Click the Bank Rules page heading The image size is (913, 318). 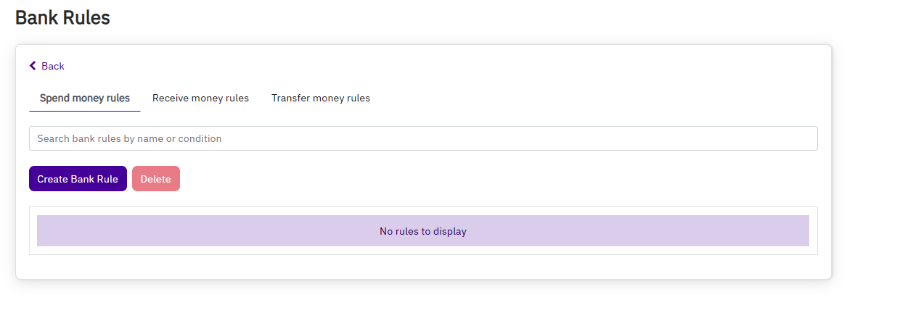click(x=62, y=18)
